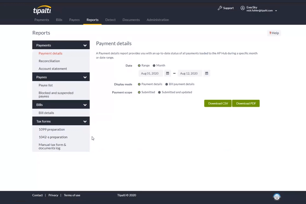Viewport: 306px width, 204px height.
Task: Collapse the Tax forms sidebar section
Action: 85,121
